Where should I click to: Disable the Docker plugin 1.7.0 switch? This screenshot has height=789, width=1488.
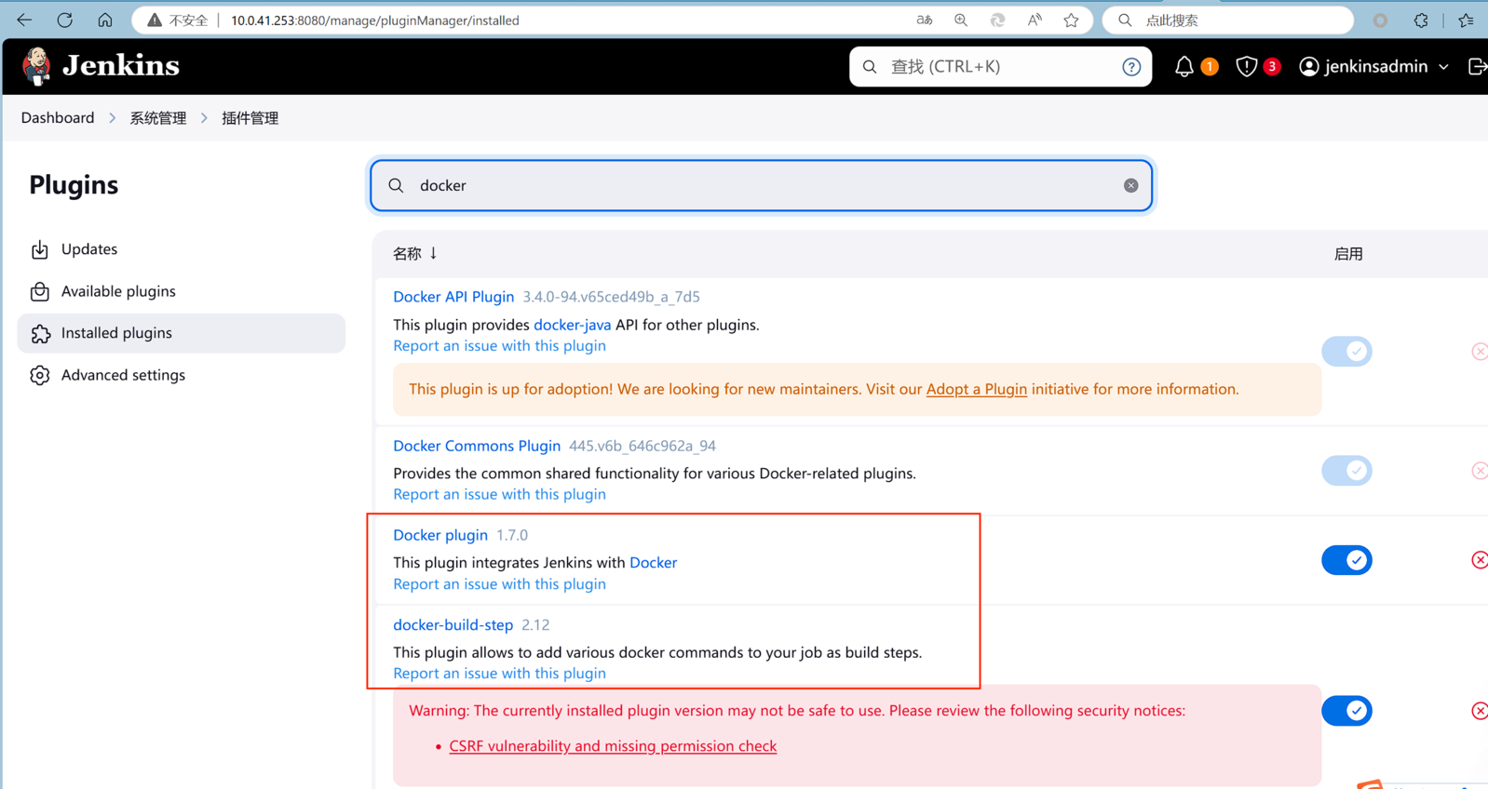pos(1346,560)
